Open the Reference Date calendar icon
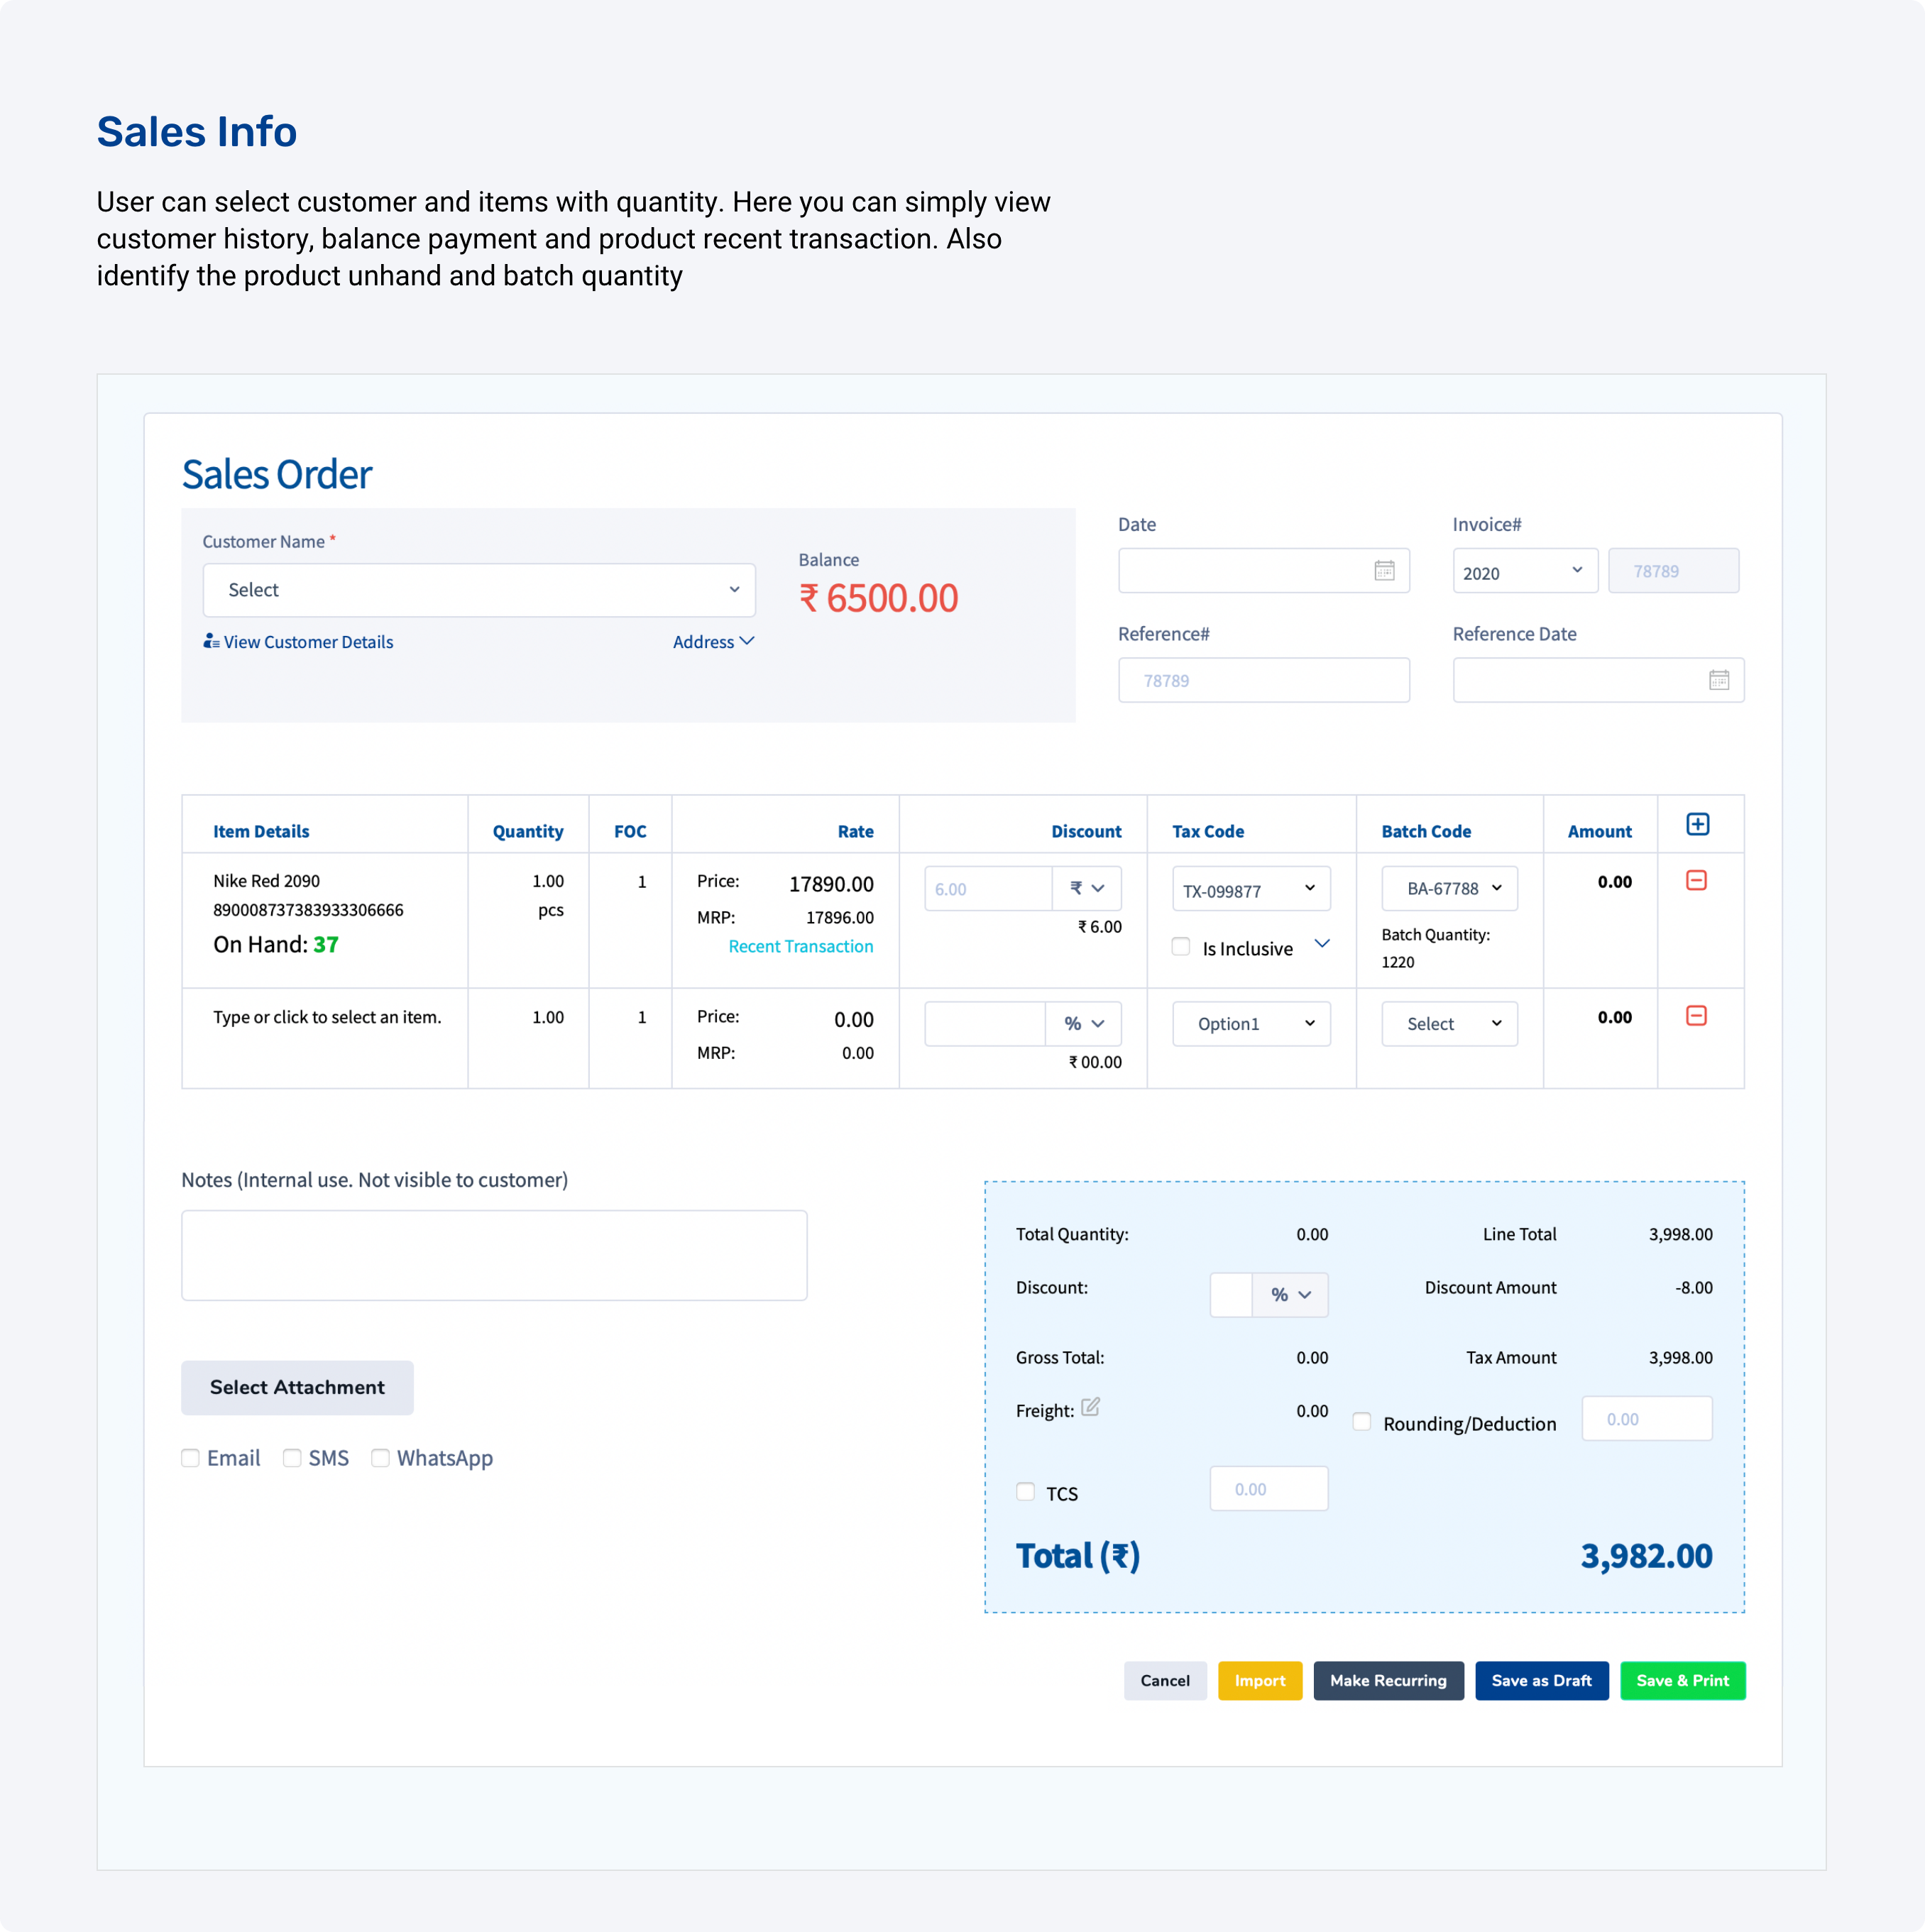Viewport: 1925px width, 1932px height. [x=1718, y=680]
